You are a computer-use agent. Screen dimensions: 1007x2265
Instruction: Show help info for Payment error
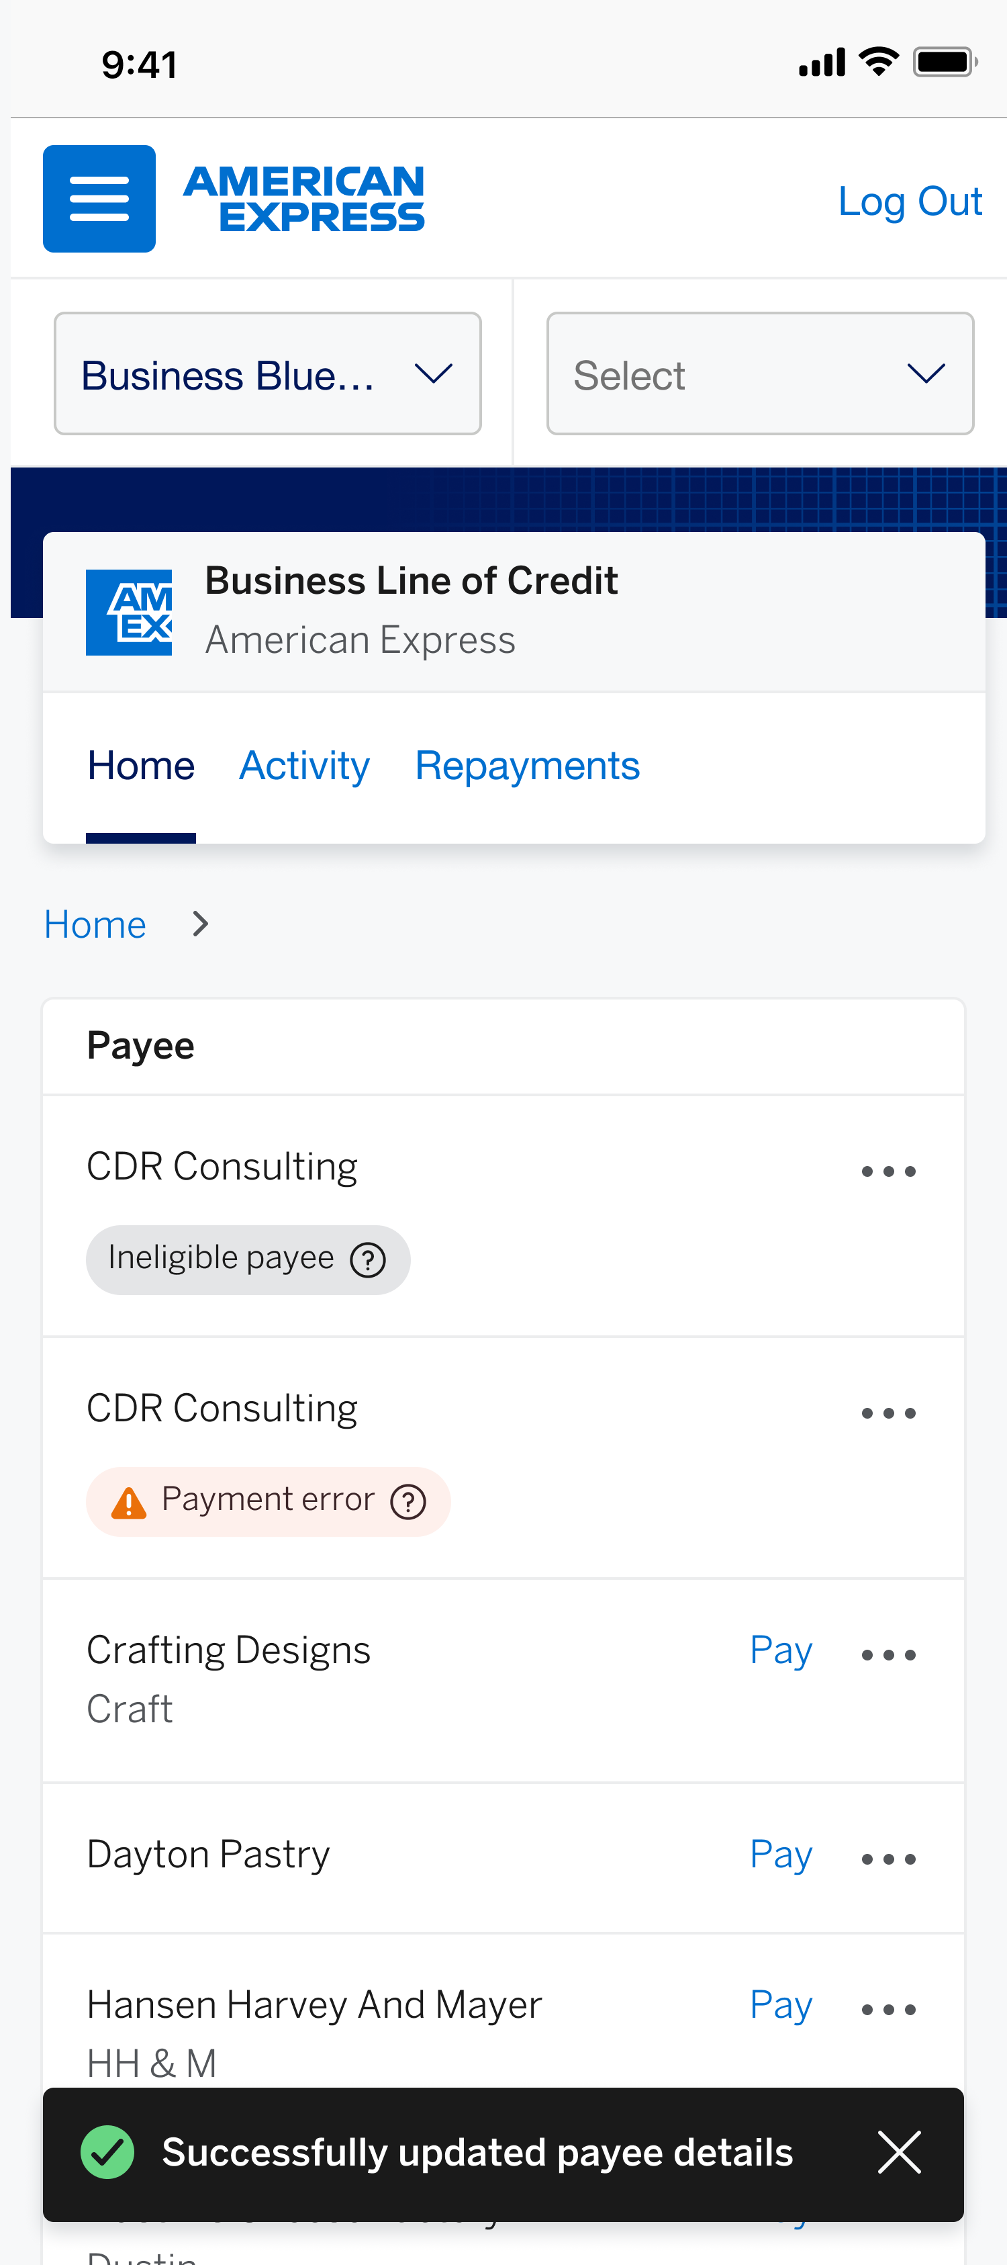tap(409, 1502)
